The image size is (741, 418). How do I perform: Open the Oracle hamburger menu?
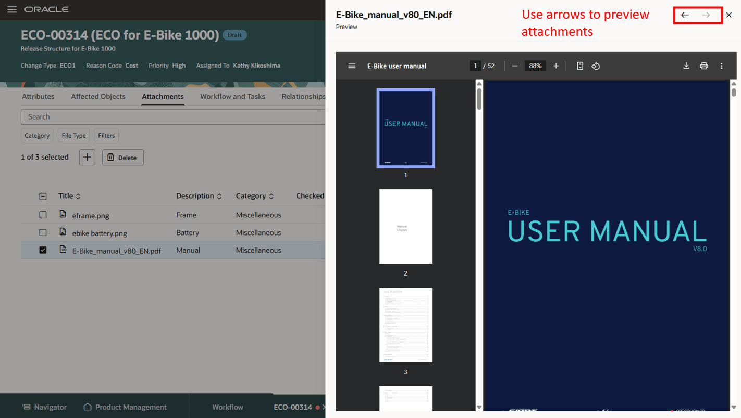pos(11,10)
